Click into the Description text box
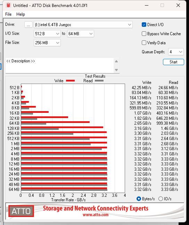Viewport: 189px width, 225px height. 59,65
